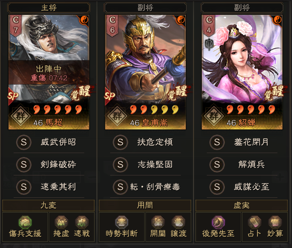This screenshot has height=248, width=292.
Task: Open 皇甫嵩 general card portrait
Action: click(x=146, y=72)
